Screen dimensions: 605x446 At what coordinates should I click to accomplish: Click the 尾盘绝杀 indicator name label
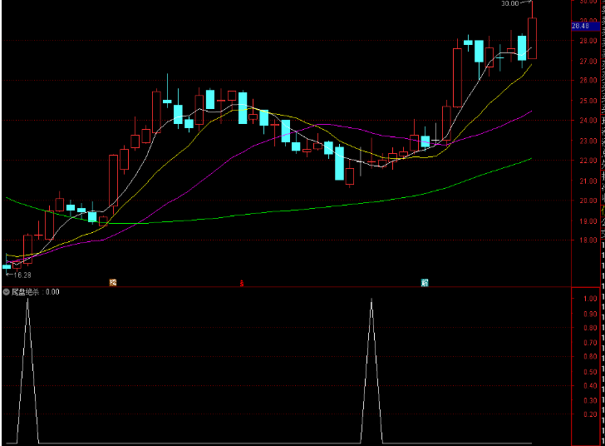pyautogui.click(x=25, y=292)
